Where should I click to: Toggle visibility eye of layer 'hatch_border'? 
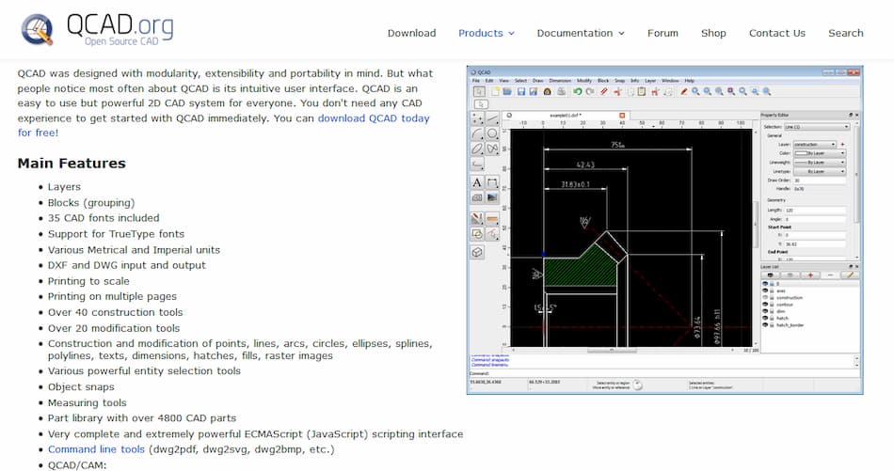765,324
